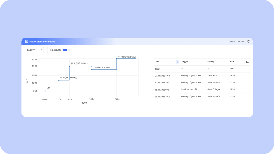Screen dimensions: 274x154
Task: Open the Facility filter dropdown
Action: (x=34, y=50)
